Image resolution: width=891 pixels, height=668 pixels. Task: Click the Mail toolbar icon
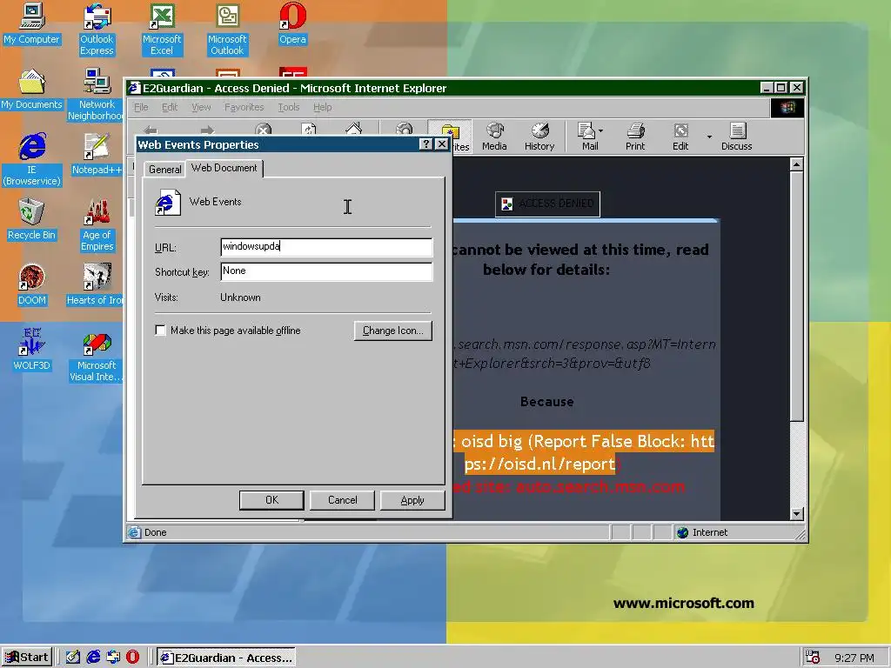(x=587, y=137)
